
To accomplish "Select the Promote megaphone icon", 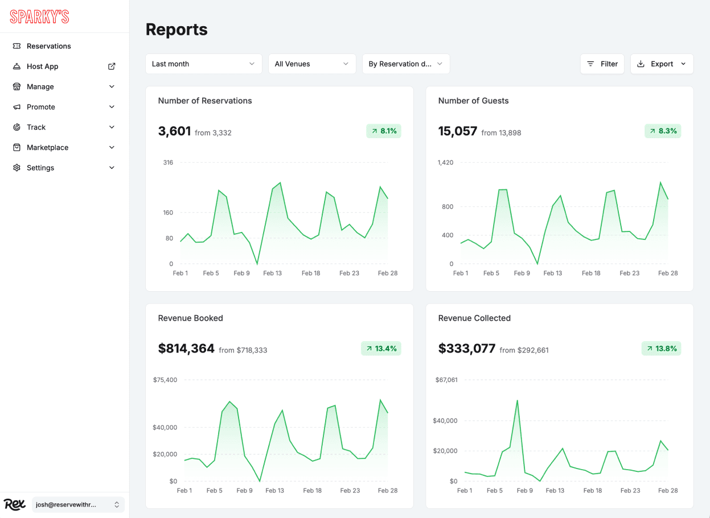I will click(x=18, y=107).
